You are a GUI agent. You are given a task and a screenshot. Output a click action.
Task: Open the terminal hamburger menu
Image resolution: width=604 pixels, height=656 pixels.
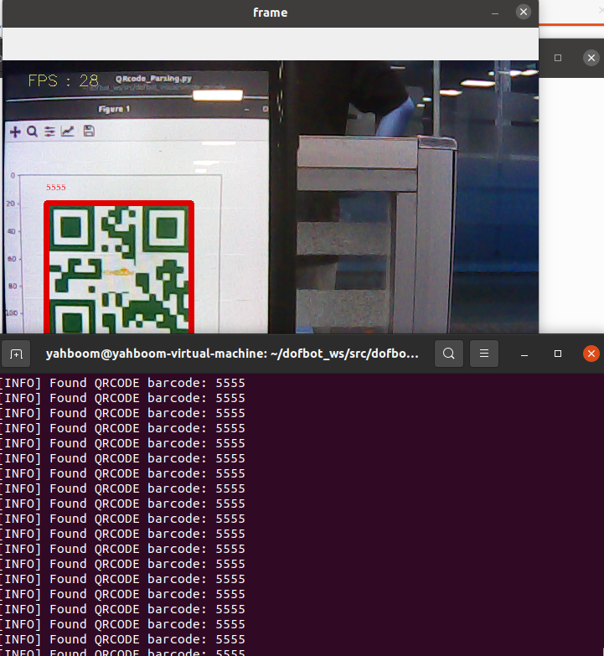[484, 354]
